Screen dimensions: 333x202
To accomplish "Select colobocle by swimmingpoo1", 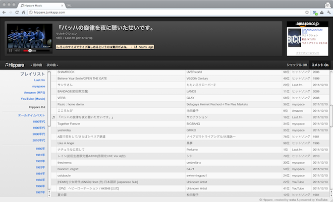I will 190,175.
